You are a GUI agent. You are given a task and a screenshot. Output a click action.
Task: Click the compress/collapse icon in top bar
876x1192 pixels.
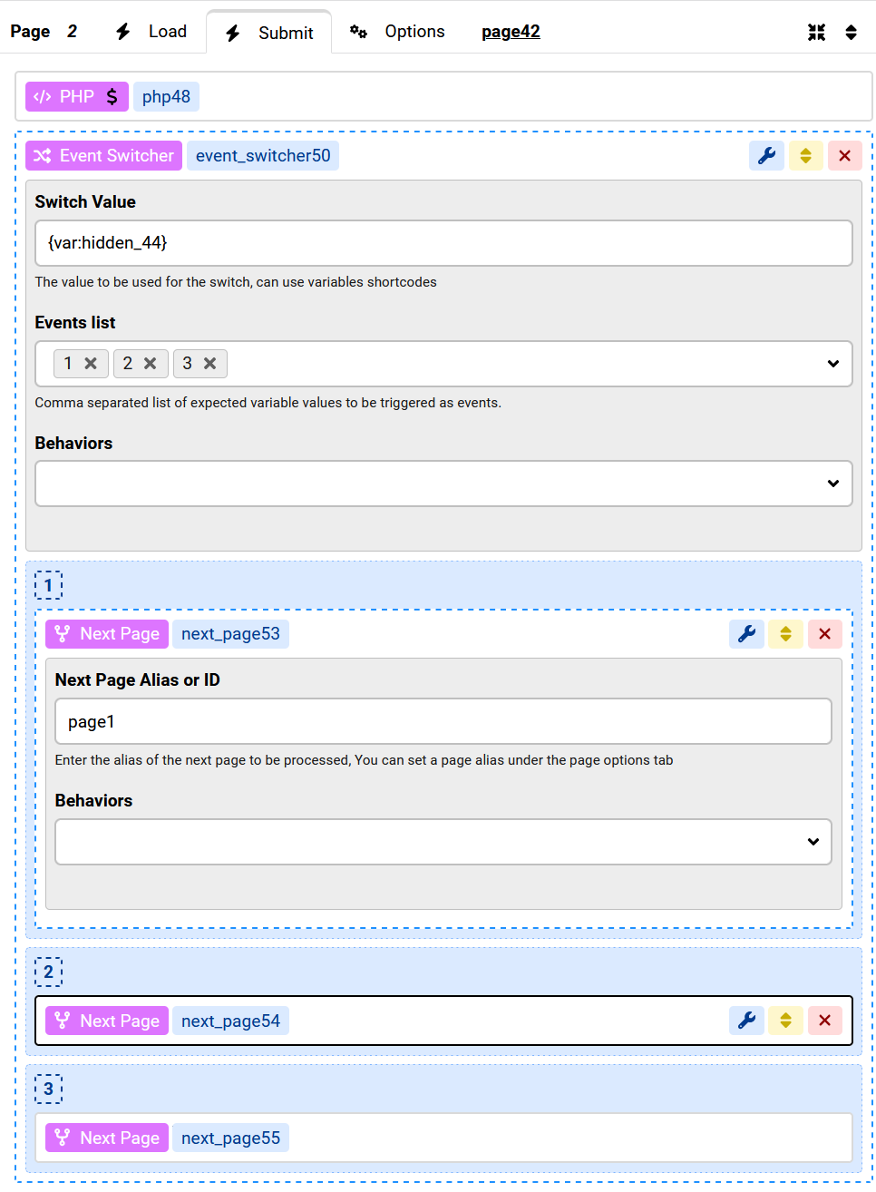(816, 33)
